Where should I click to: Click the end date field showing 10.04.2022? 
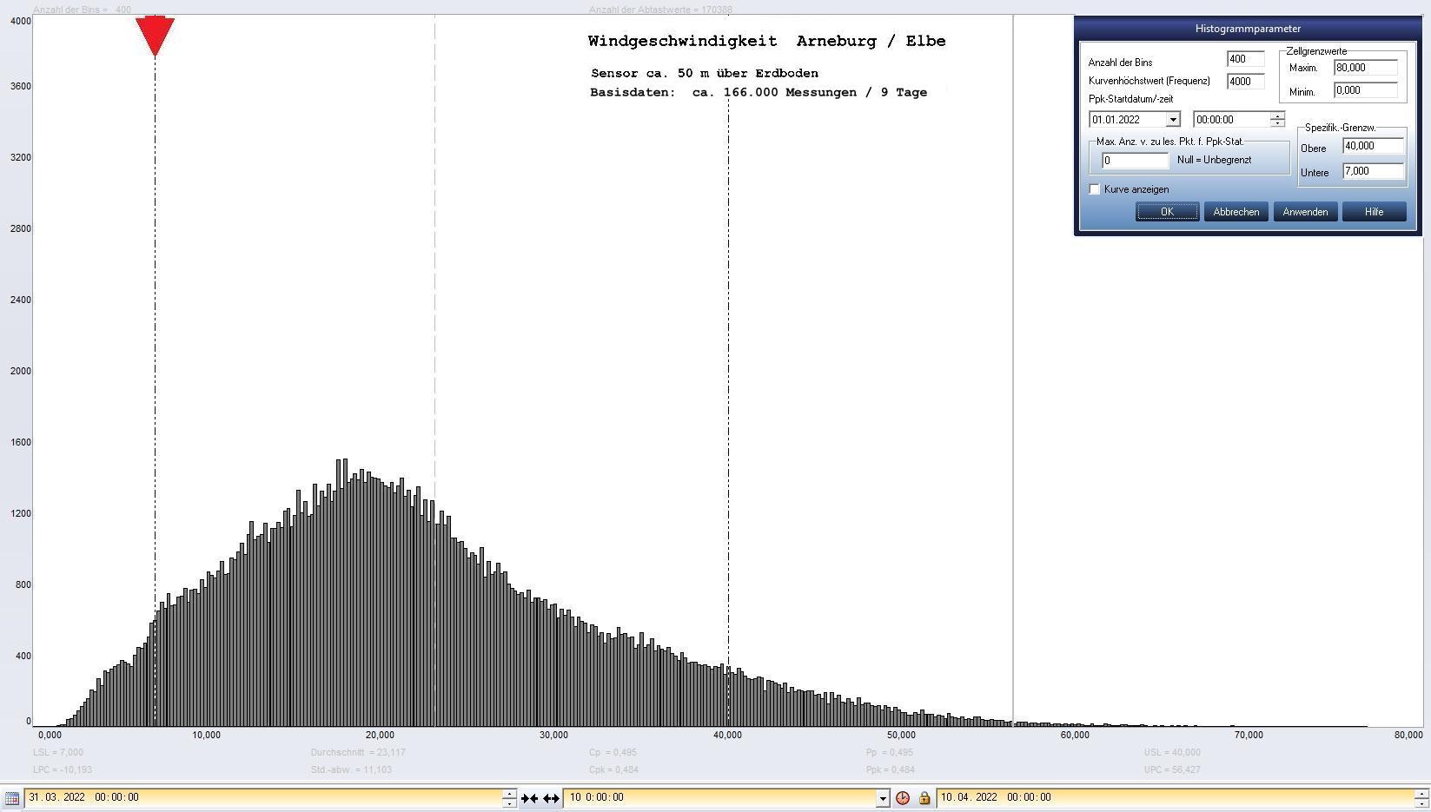1173,797
